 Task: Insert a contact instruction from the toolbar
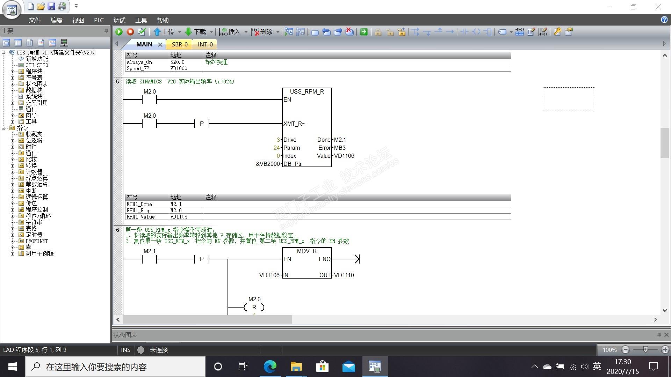pyautogui.click(x=464, y=32)
